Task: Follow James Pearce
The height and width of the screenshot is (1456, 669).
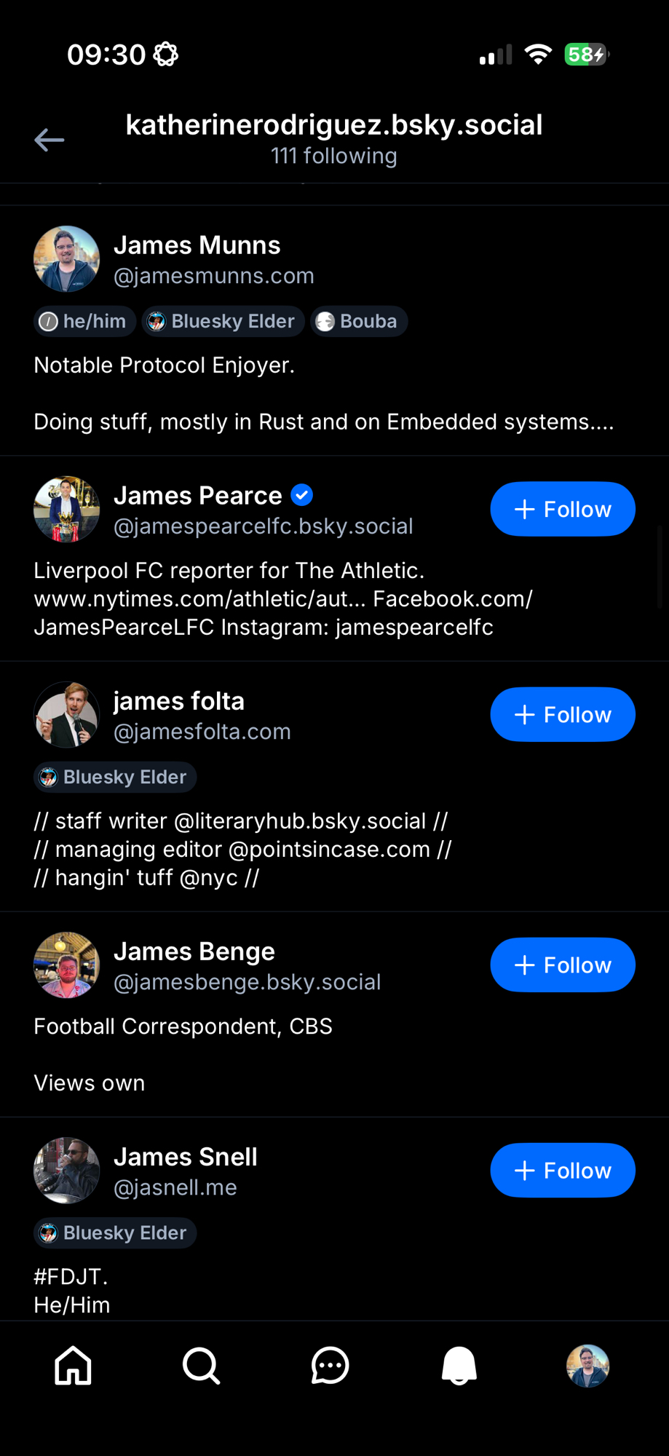Action: tap(563, 509)
